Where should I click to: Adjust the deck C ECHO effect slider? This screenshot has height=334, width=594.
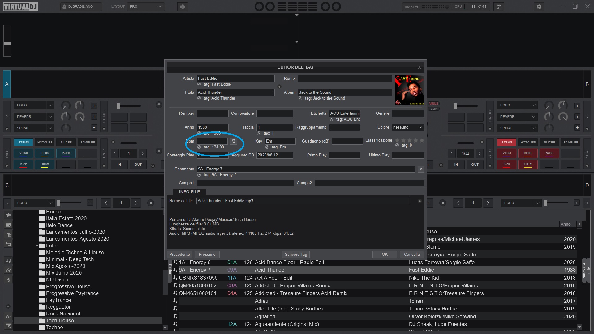70,203
